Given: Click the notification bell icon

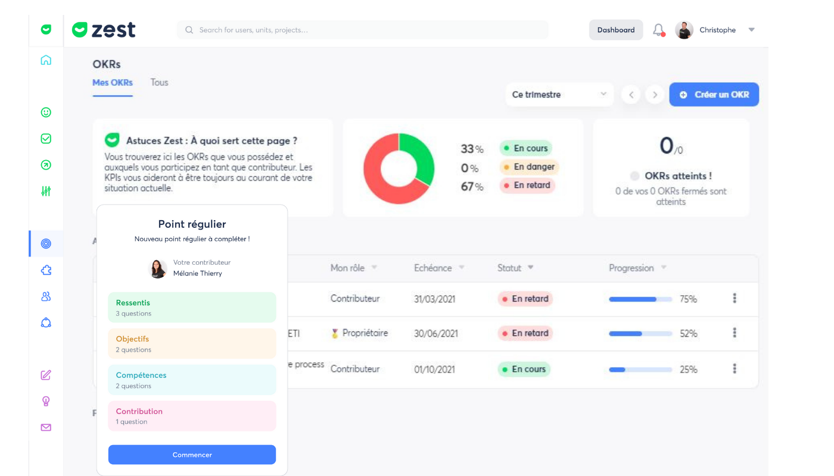Looking at the screenshot, I should pyautogui.click(x=658, y=30).
